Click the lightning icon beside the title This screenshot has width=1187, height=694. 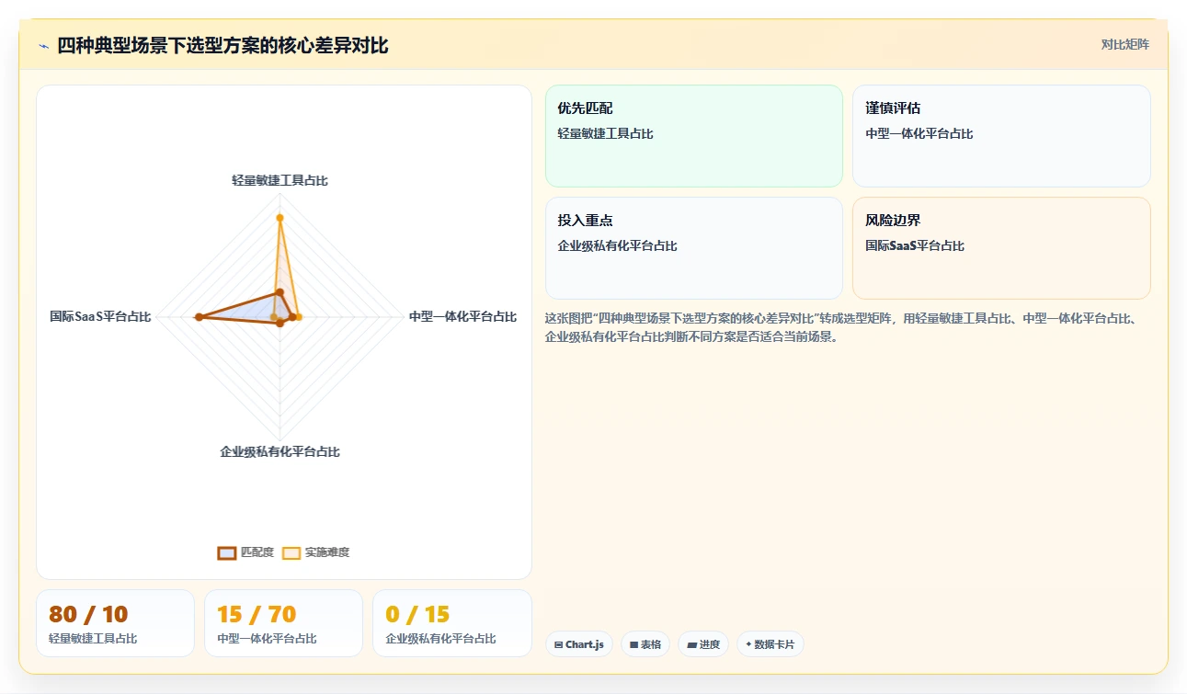(x=43, y=46)
